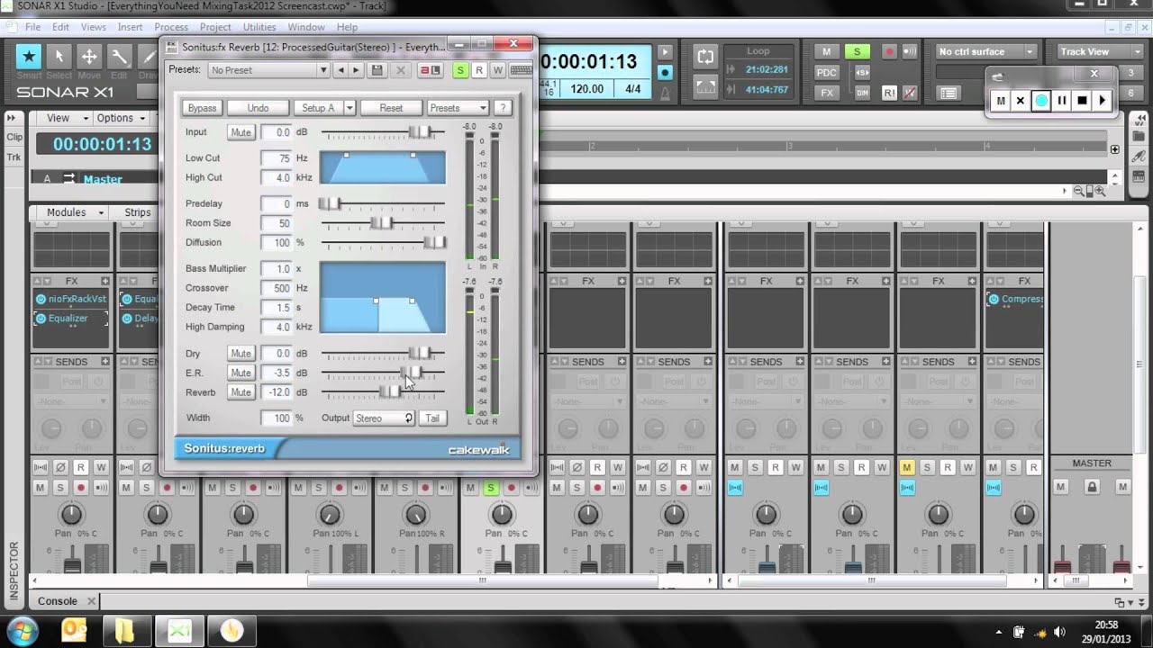Screen dimensions: 1153x648
Task: Mute the reverb Input
Action: [241, 132]
